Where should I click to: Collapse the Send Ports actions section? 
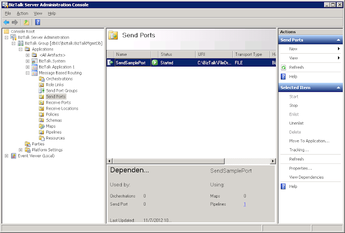point(339,40)
